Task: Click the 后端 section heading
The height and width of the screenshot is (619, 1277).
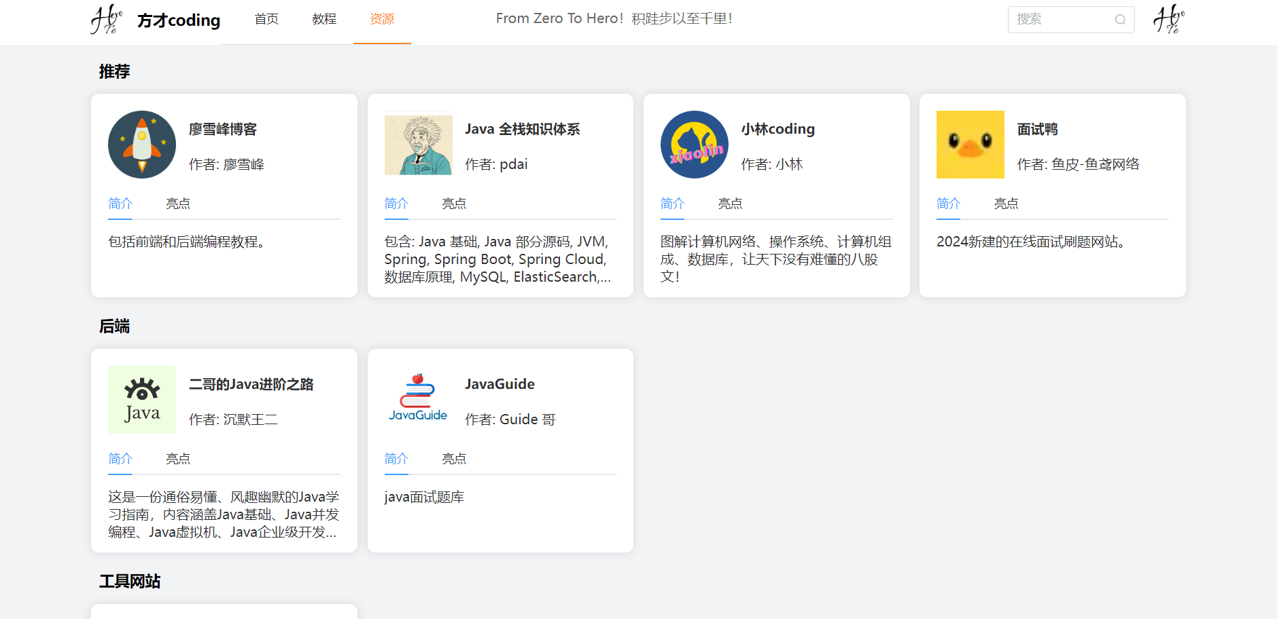Action: tap(114, 326)
